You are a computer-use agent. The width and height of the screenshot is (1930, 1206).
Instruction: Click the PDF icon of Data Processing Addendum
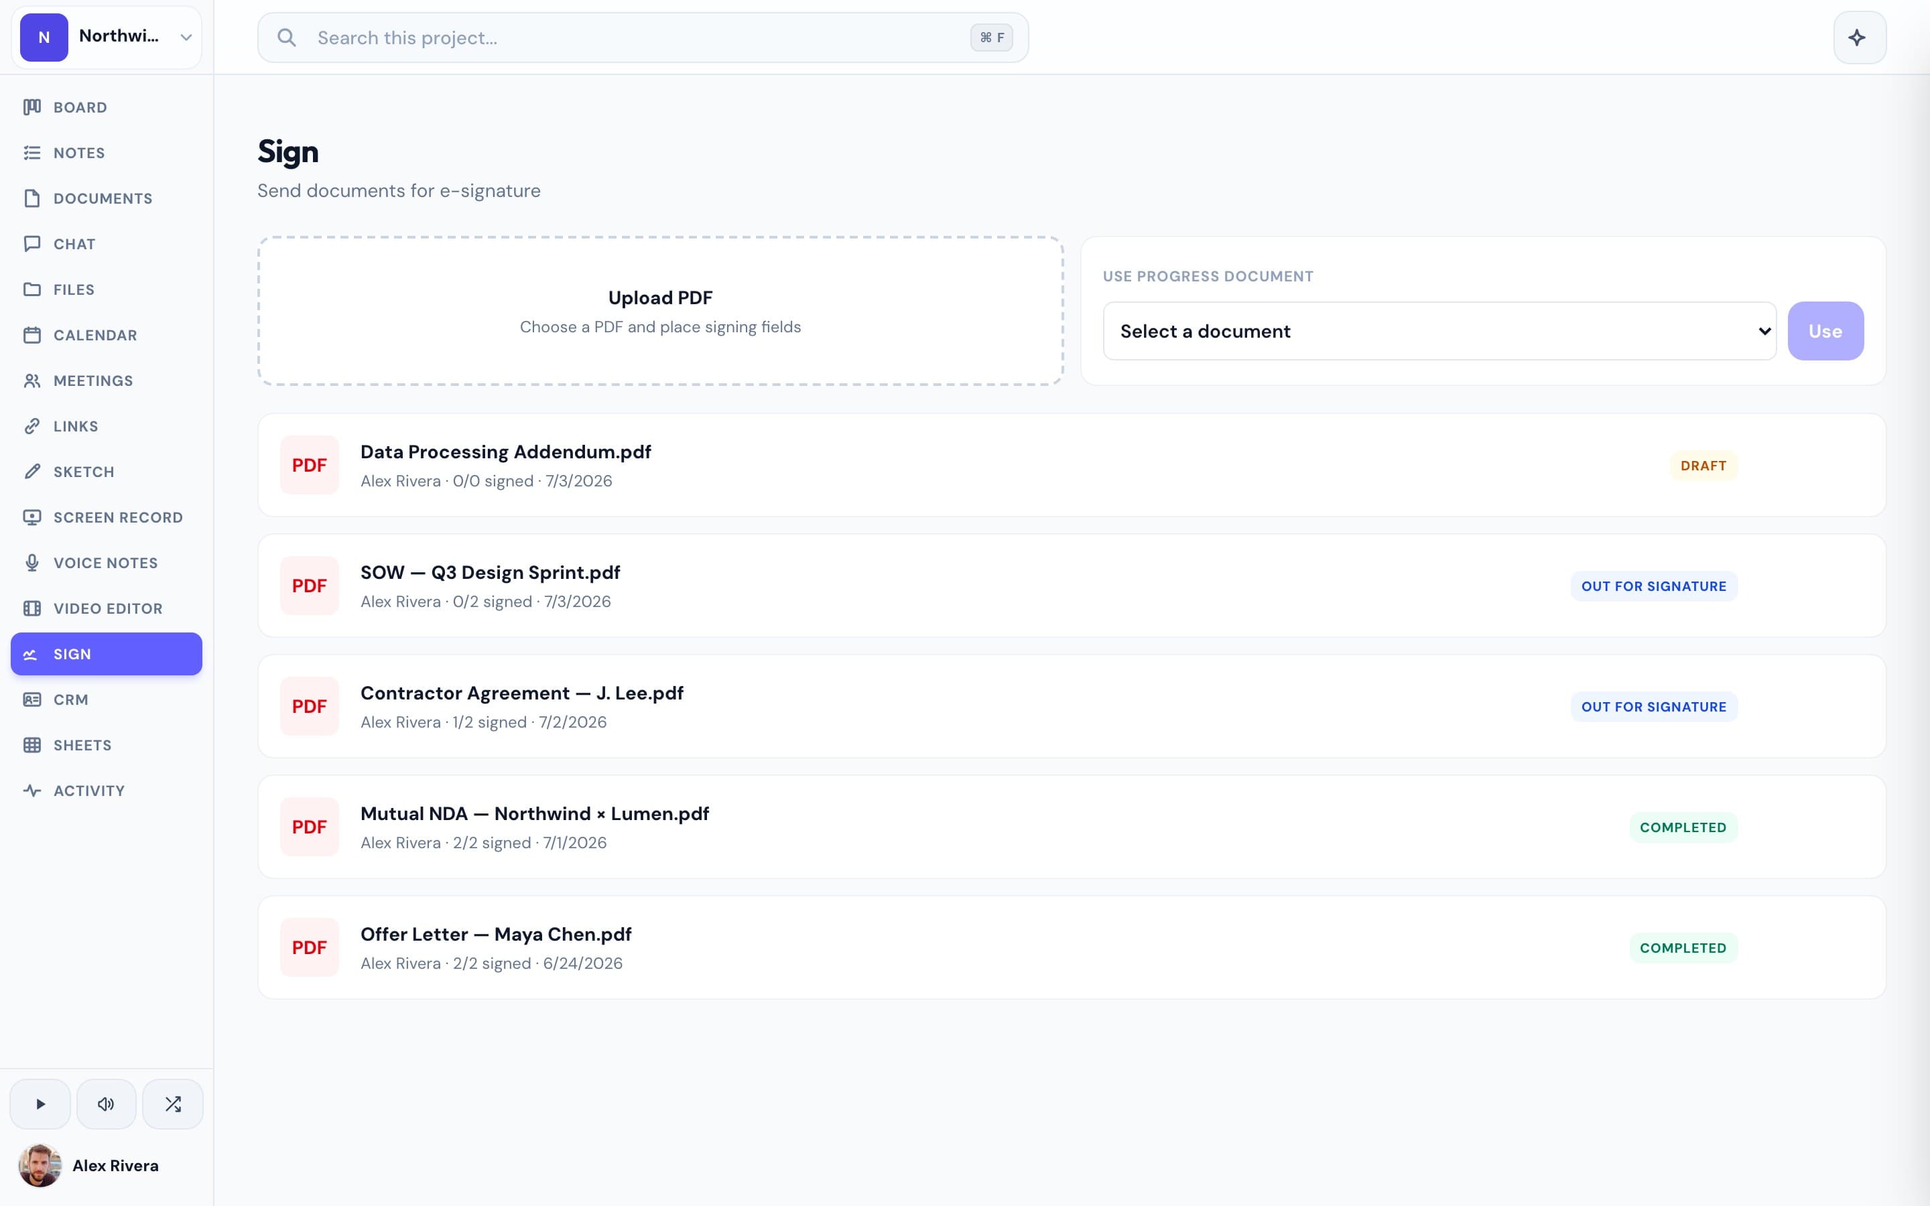coord(310,465)
